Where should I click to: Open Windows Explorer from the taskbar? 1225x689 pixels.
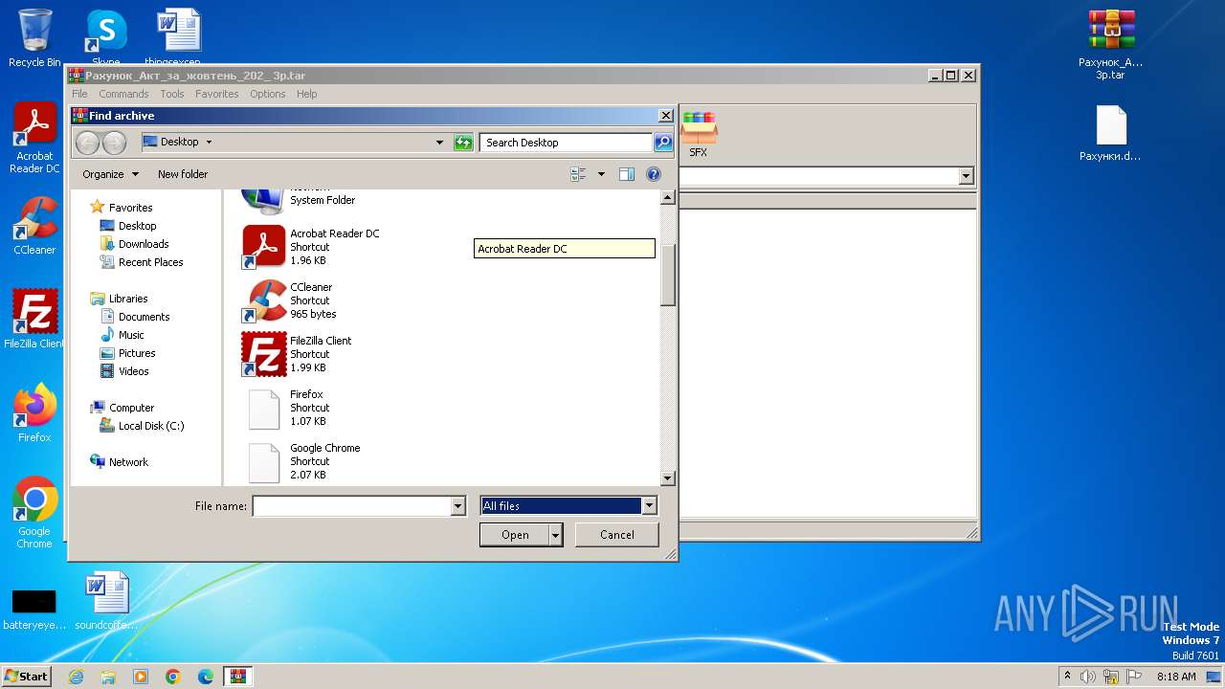108,677
